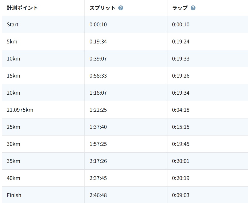Screen dimensions: 248x203
Task: Click the 30km split time 1:57:25
Action: [98, 144]
